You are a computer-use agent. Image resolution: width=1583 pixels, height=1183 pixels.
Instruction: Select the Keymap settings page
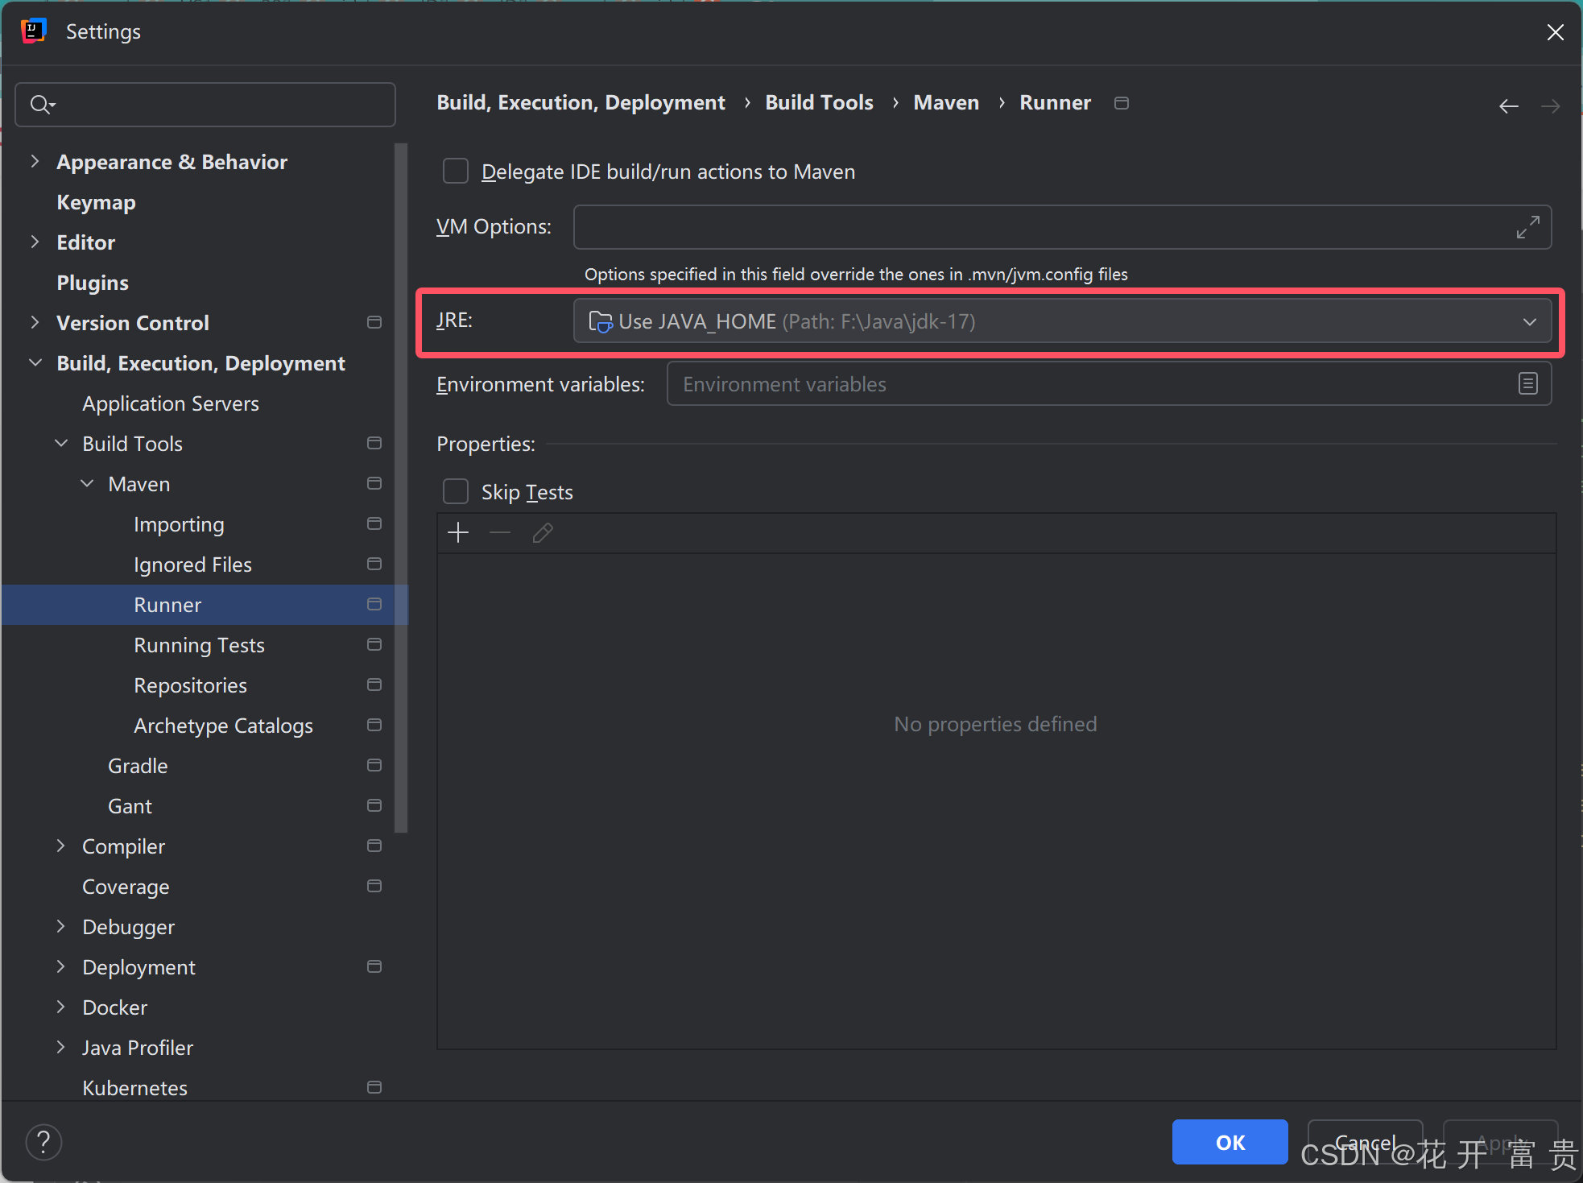point(96,202)
